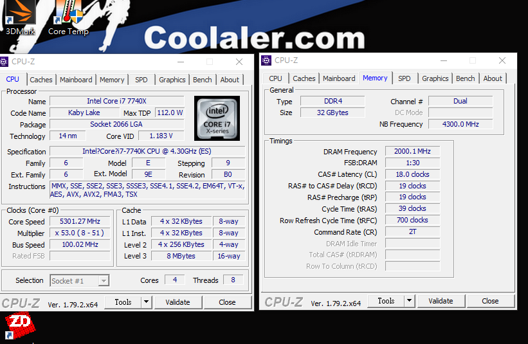Click the Technology value '14 nm'
The width and height of the screenshot is (528, 344).
point(68,136)
